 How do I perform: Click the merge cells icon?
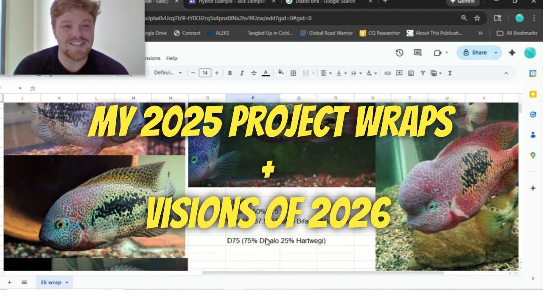[305, 73]
